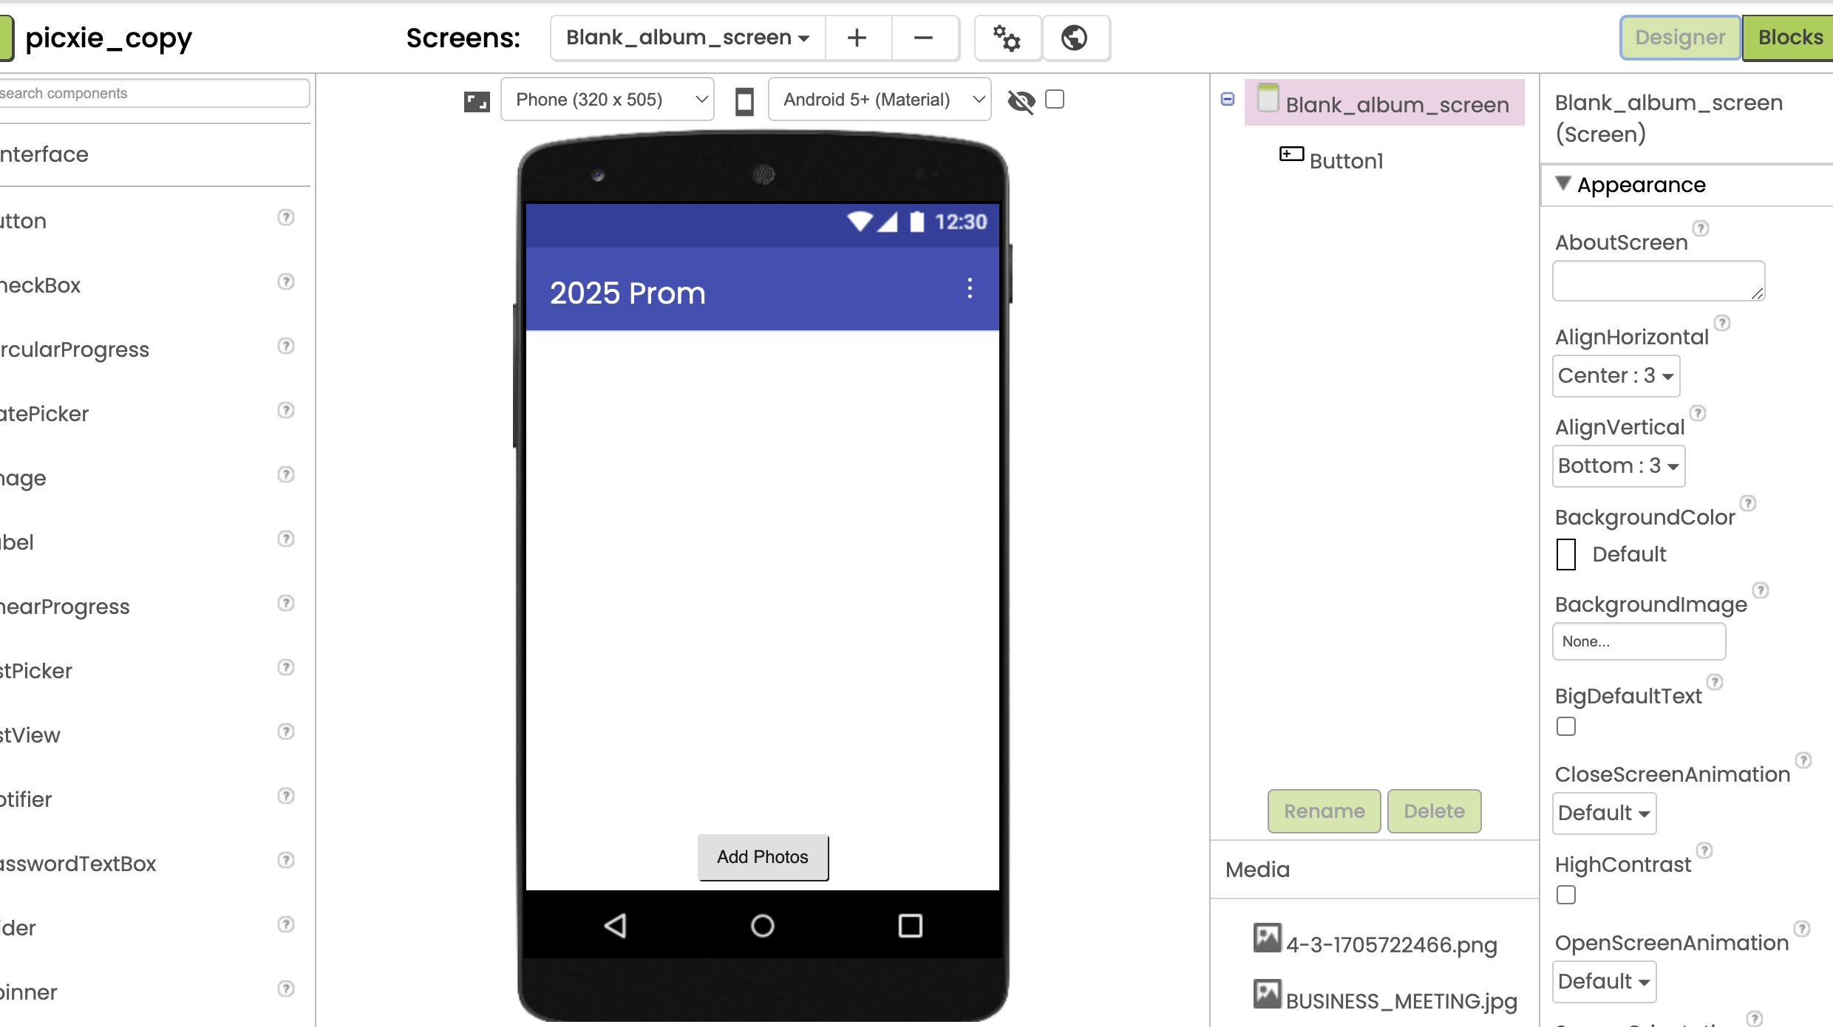The width and height of the screenshot is (1833, 1027).
Task: Switch to the Blocks view
Action: 1789,38
